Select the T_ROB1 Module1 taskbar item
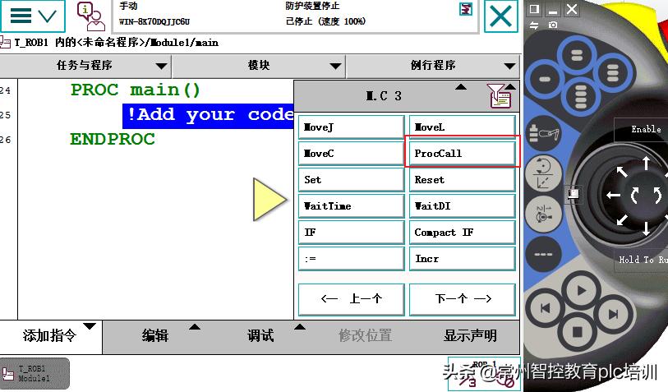 (x=35, y=373)
